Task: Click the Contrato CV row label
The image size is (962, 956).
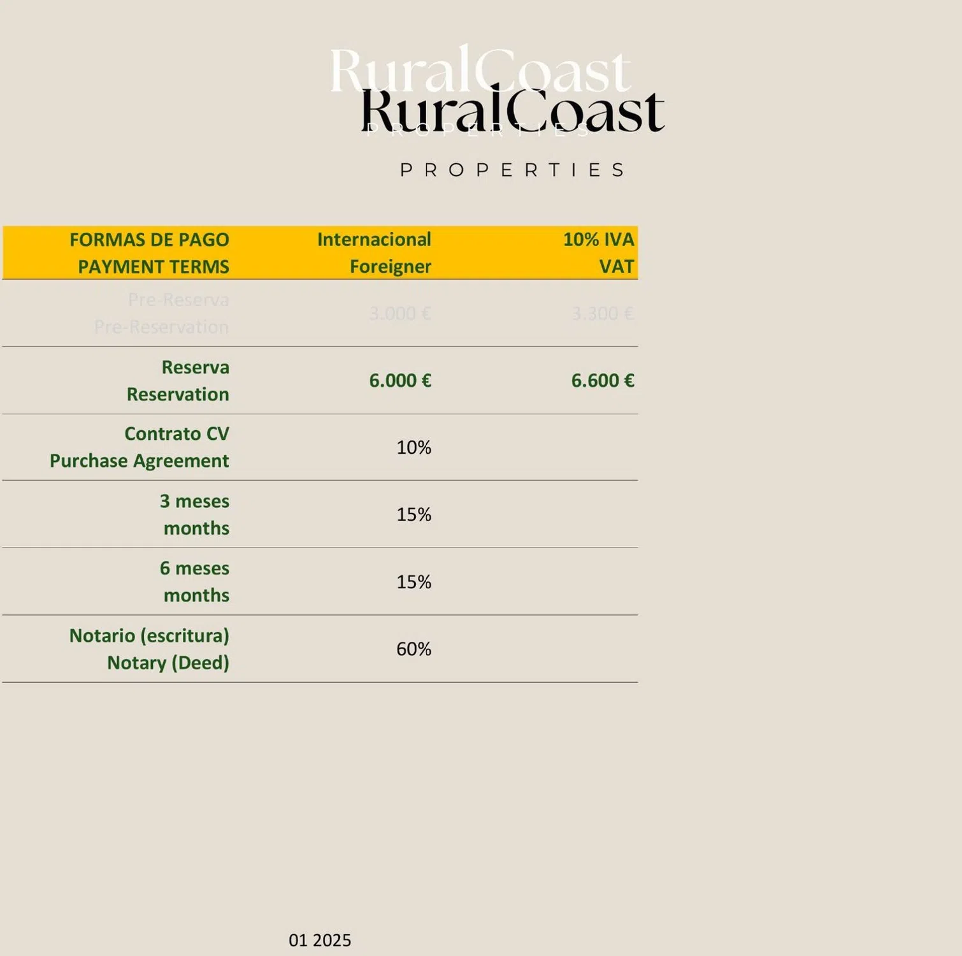Action: click(176, 433)
